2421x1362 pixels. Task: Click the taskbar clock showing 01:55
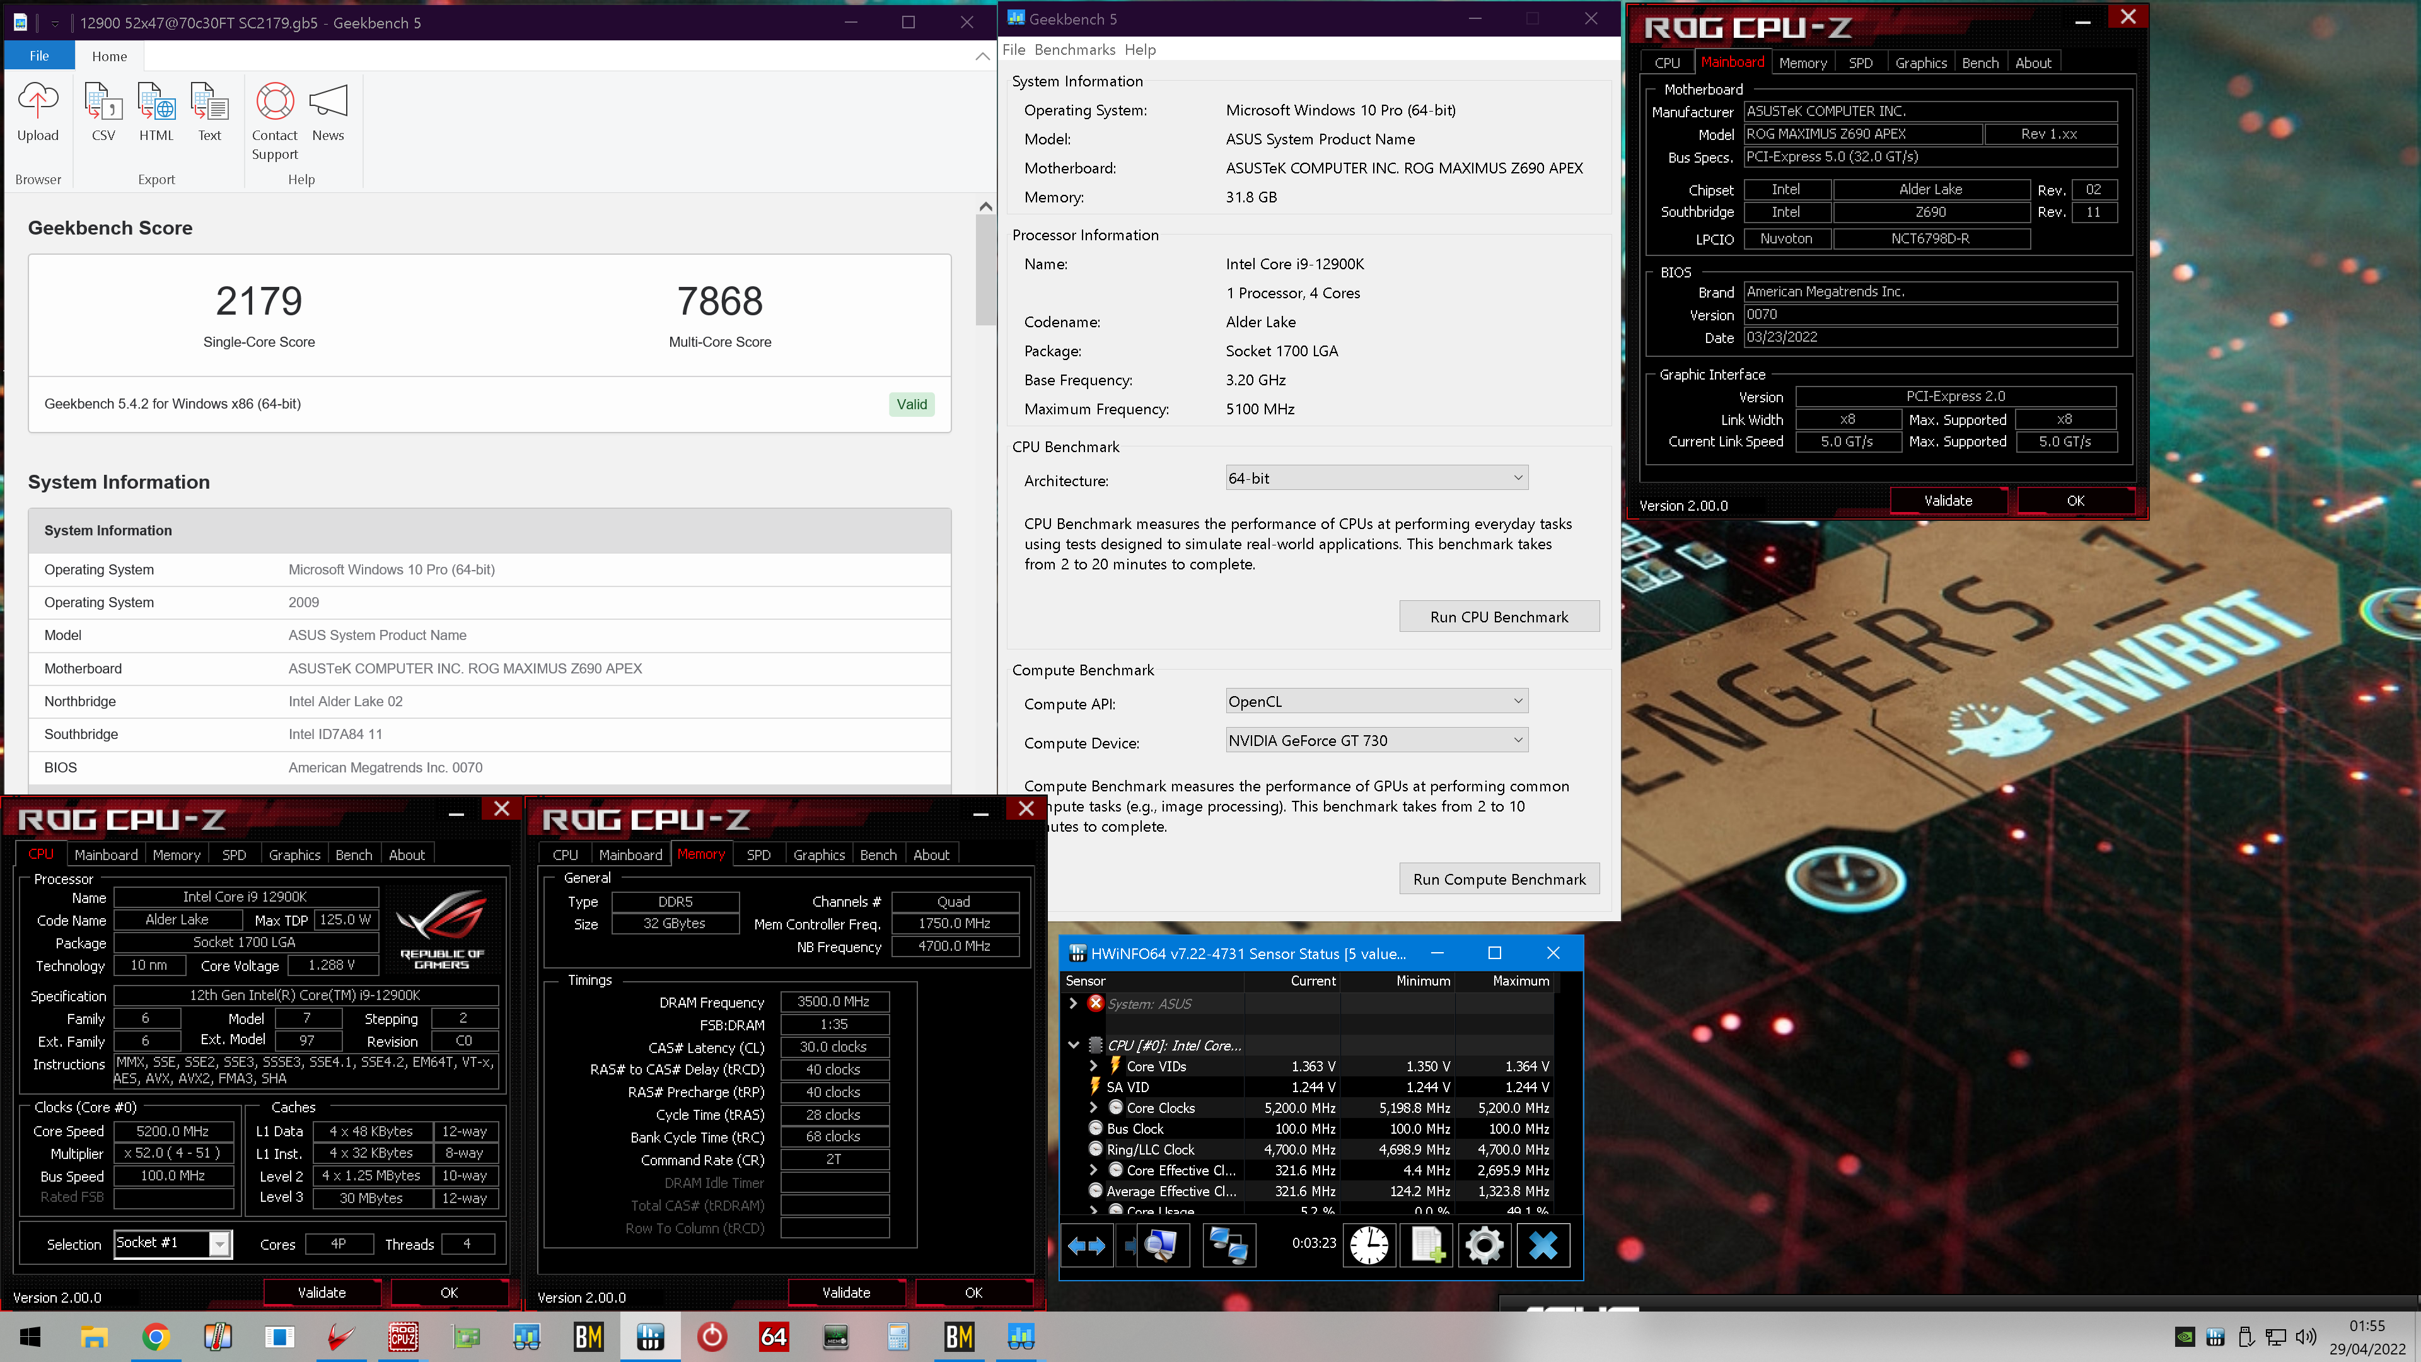(2367, 1325)
